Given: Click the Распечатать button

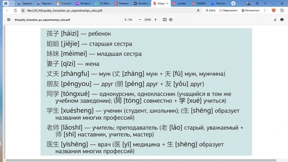Looking at the screenshot, I should pyautogui.click(x=250, y=11).
